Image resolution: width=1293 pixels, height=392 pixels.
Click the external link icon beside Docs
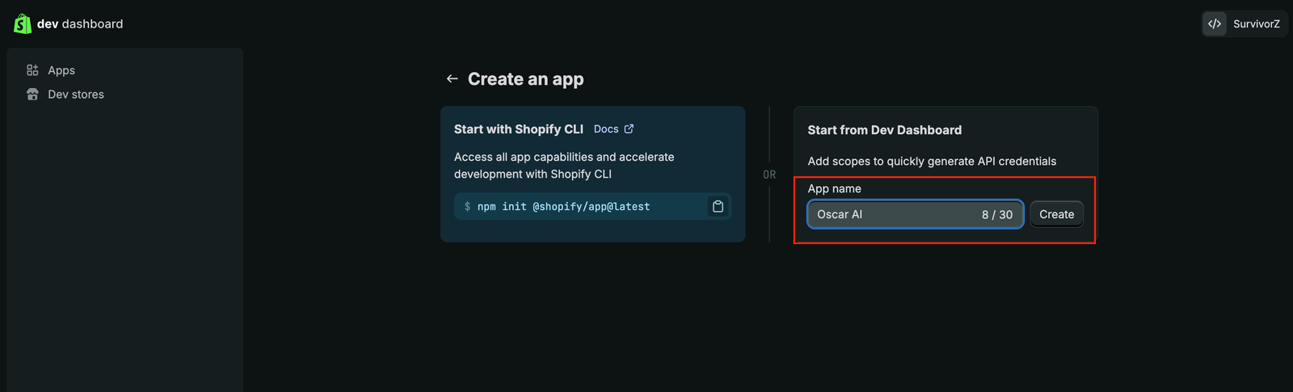(x=629, y=129)
